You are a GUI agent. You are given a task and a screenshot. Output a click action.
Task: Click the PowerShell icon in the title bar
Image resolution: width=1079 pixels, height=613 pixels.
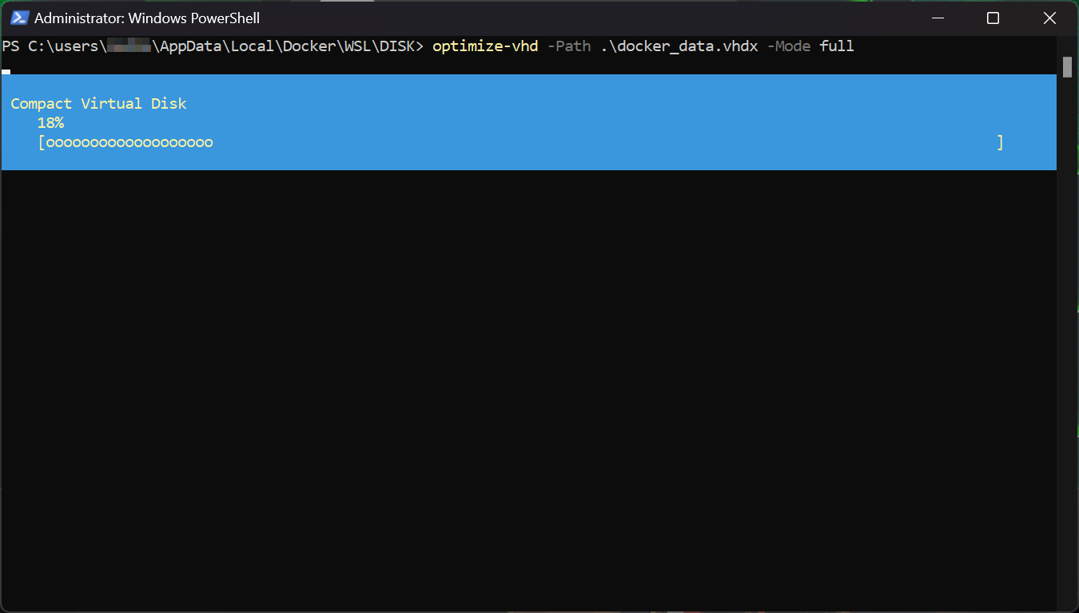[19, 18]
